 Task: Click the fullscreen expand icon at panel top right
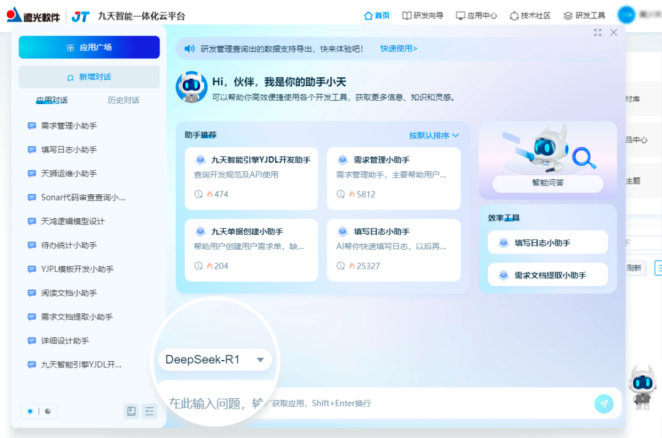click(x=598, y=34)
